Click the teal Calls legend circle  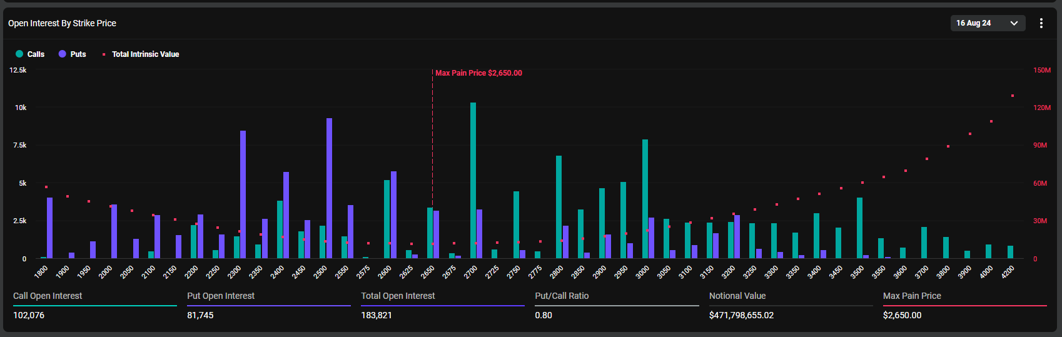(19, 54)
